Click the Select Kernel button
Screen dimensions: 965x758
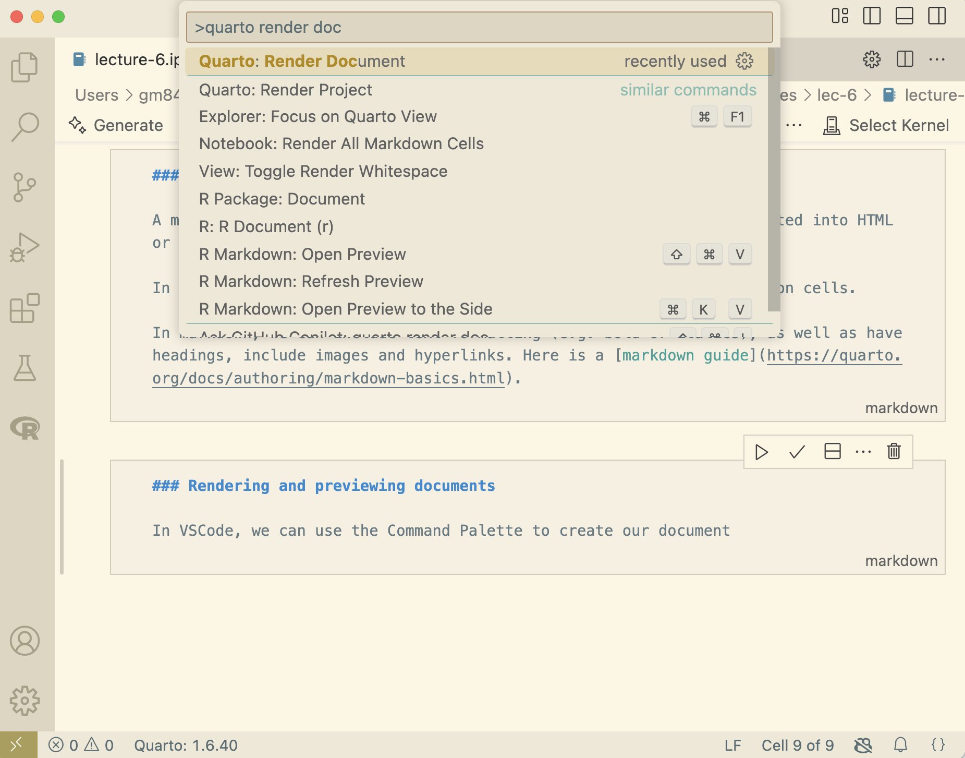(x=886, y=125)
